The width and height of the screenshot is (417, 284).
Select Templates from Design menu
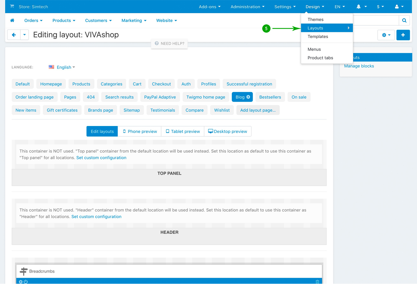(x=318, y=37)
